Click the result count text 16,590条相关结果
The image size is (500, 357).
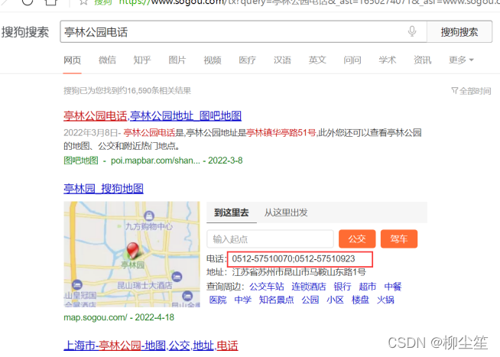tap(159, 91)
